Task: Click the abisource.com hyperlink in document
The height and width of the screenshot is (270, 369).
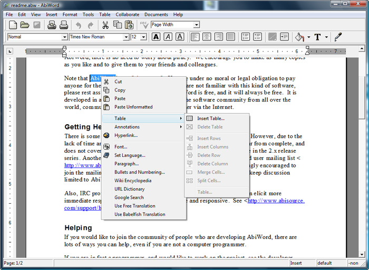Action: pyautogui.click(x=276, y=201)
